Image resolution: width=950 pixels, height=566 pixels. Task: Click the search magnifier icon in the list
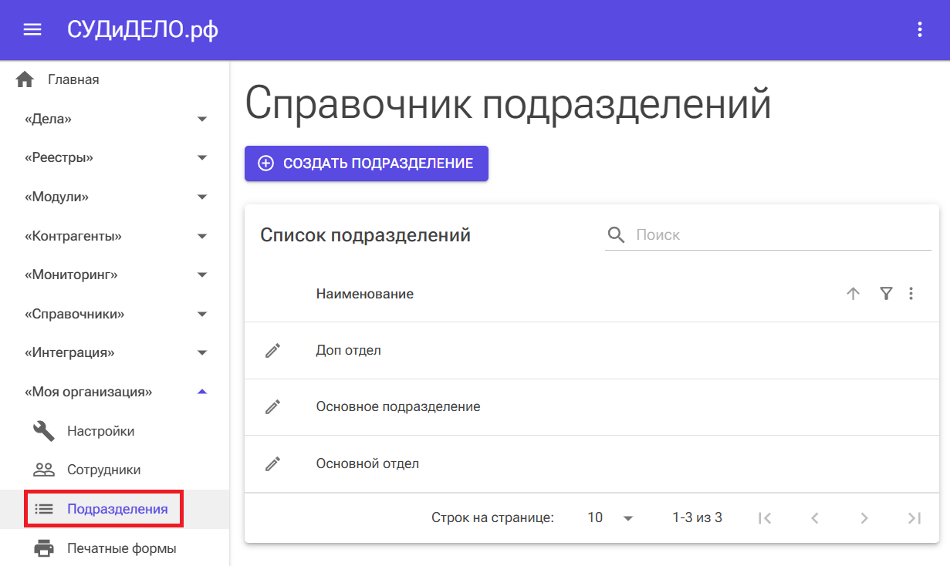[616, 234]
